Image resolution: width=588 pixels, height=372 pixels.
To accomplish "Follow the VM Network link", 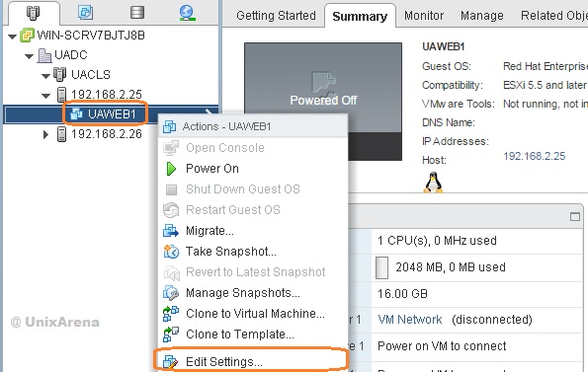I will coord(410,320).
